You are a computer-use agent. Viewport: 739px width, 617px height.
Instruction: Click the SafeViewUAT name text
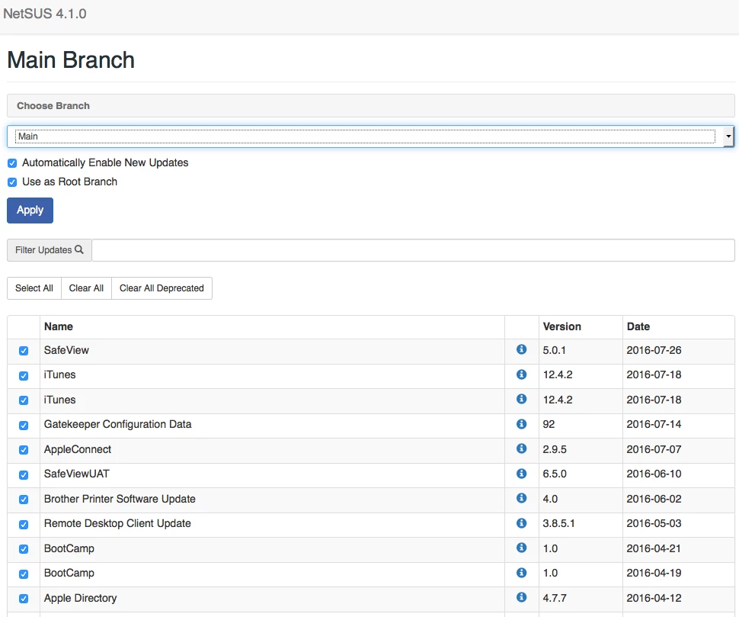click(x=77, y=474)
